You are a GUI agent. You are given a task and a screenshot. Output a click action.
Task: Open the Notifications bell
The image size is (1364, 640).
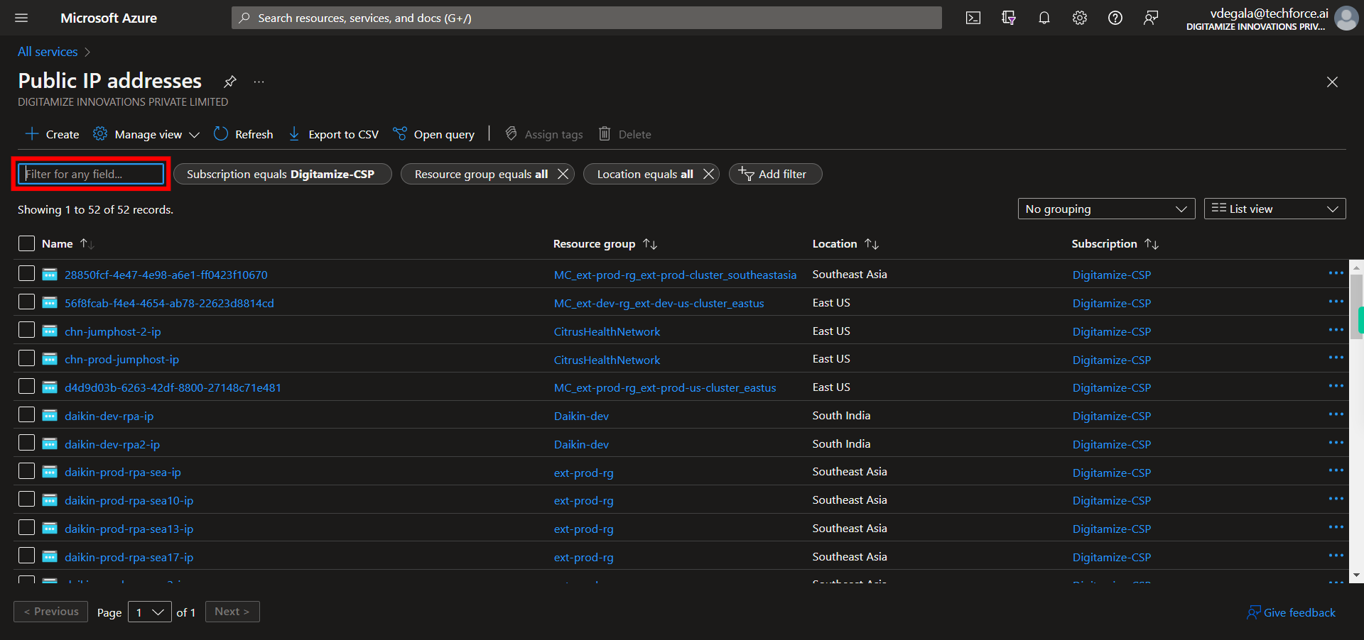[1044, 18]
